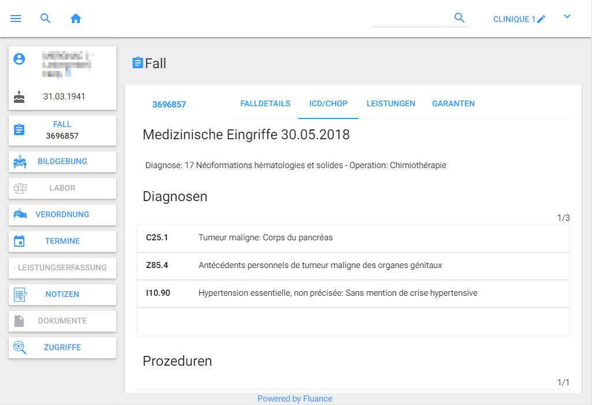Click the search magnifier icon beside the menu
The image size is (592, 405).
coord(46,18)
